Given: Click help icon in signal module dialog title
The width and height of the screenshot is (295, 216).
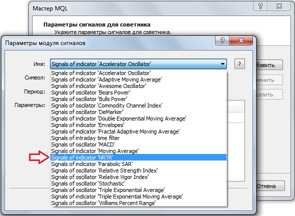Looking at the screenshot, I should point(222,40).
